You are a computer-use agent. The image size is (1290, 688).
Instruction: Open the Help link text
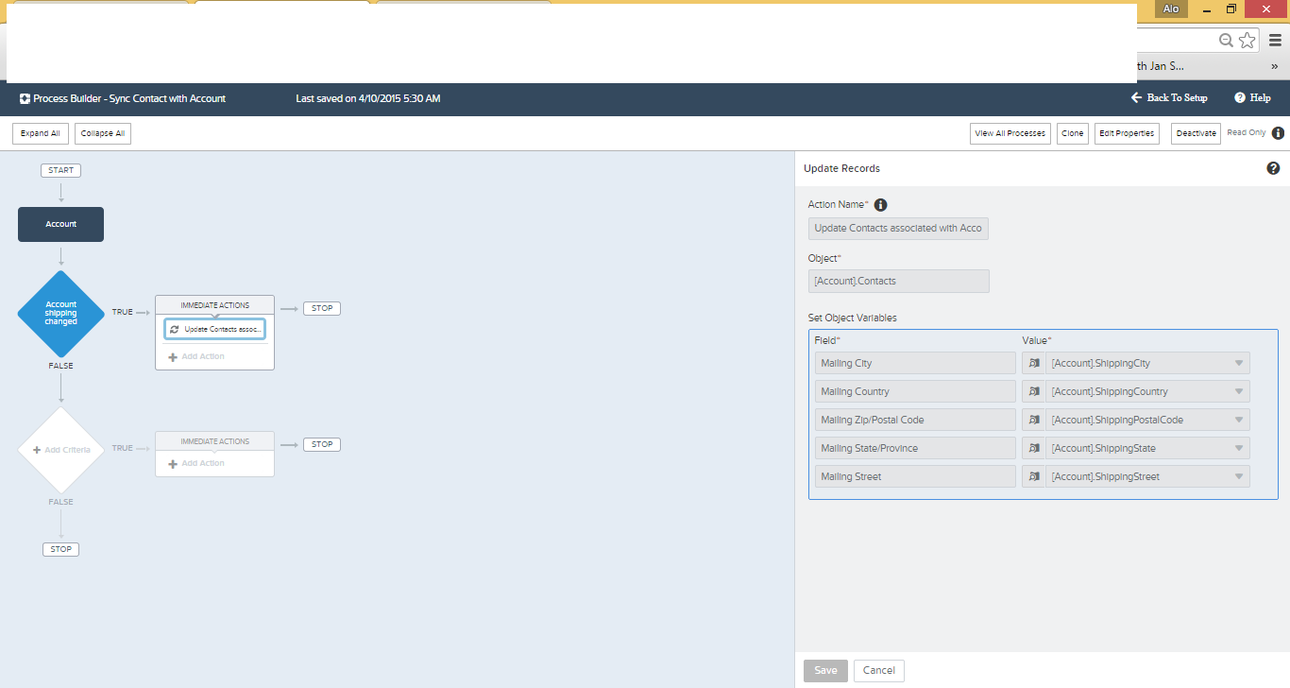(1260, 98)
